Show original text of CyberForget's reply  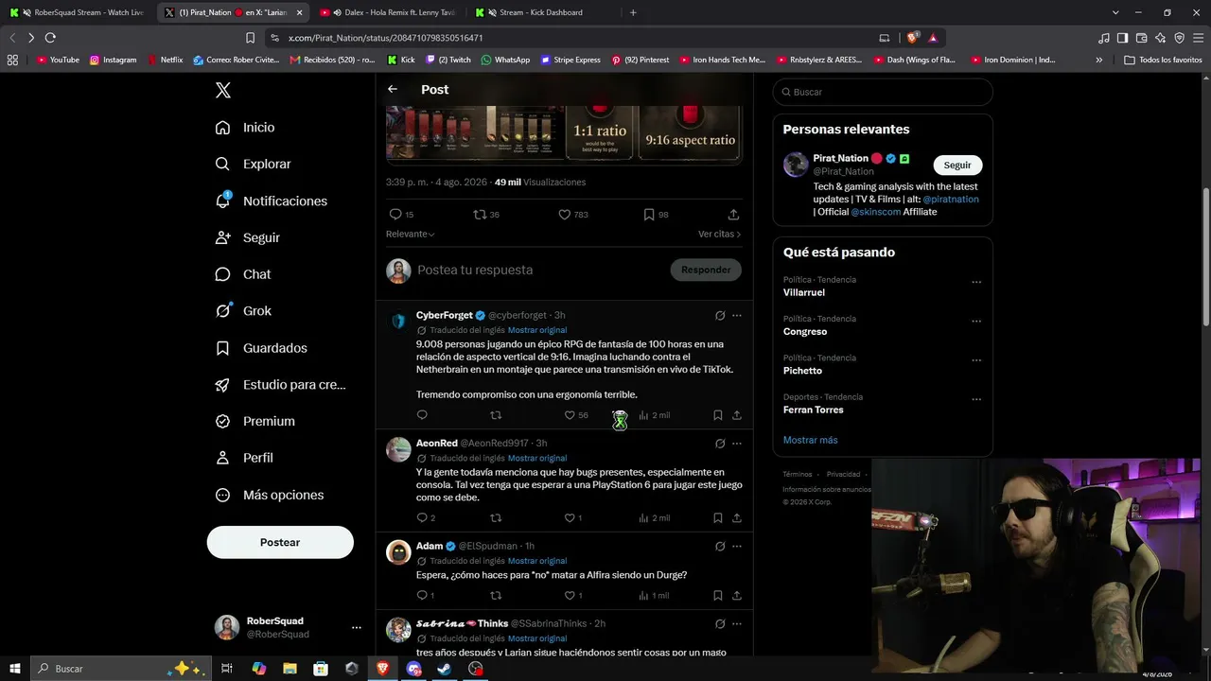click(537, 330)
